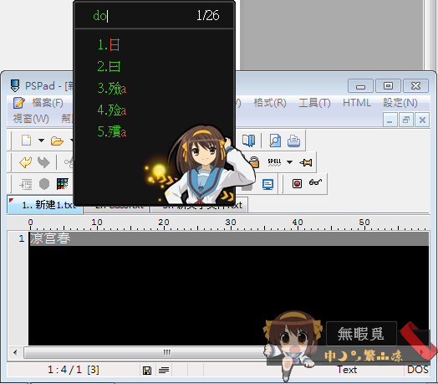
Task: Open the 檔案(F) menu
Action: tap(48, 103)
